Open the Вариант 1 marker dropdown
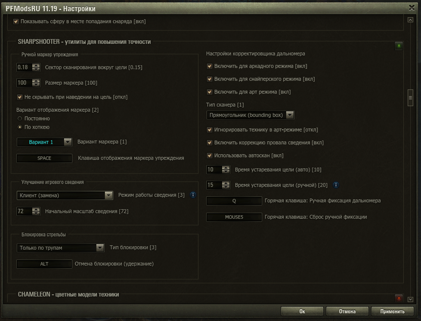The width and height of the screenshot is (421, 321). [x=44, y=142]
